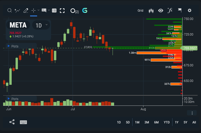The image size is (201, 133).
Task: Open the annotation note tool
Action: coord(44,10)
